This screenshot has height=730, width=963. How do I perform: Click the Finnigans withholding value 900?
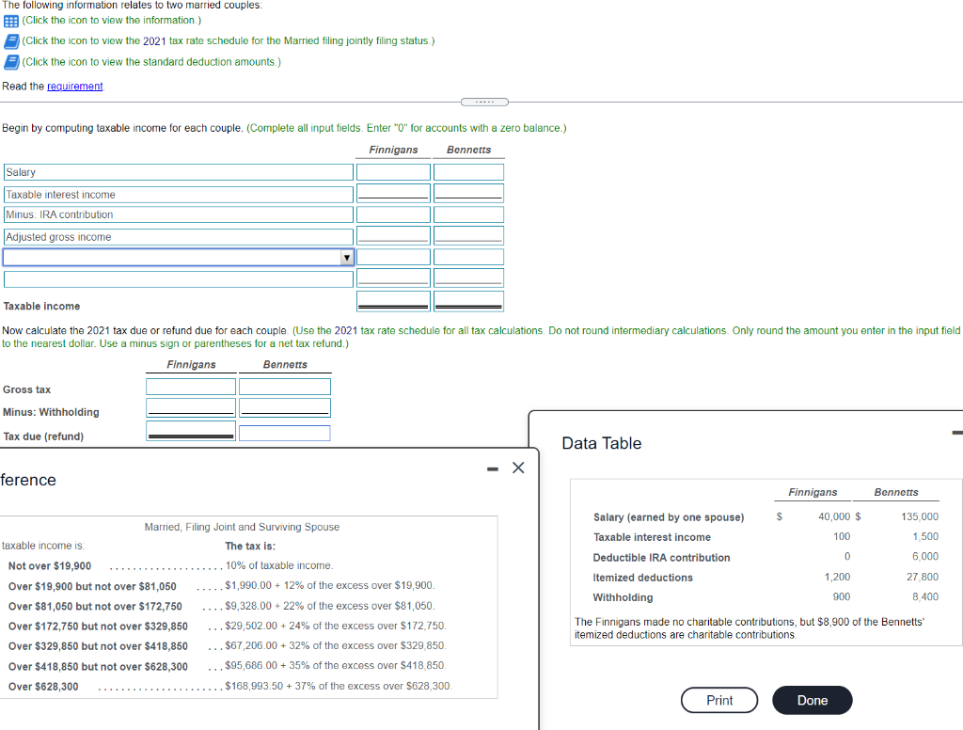(842, 596)
